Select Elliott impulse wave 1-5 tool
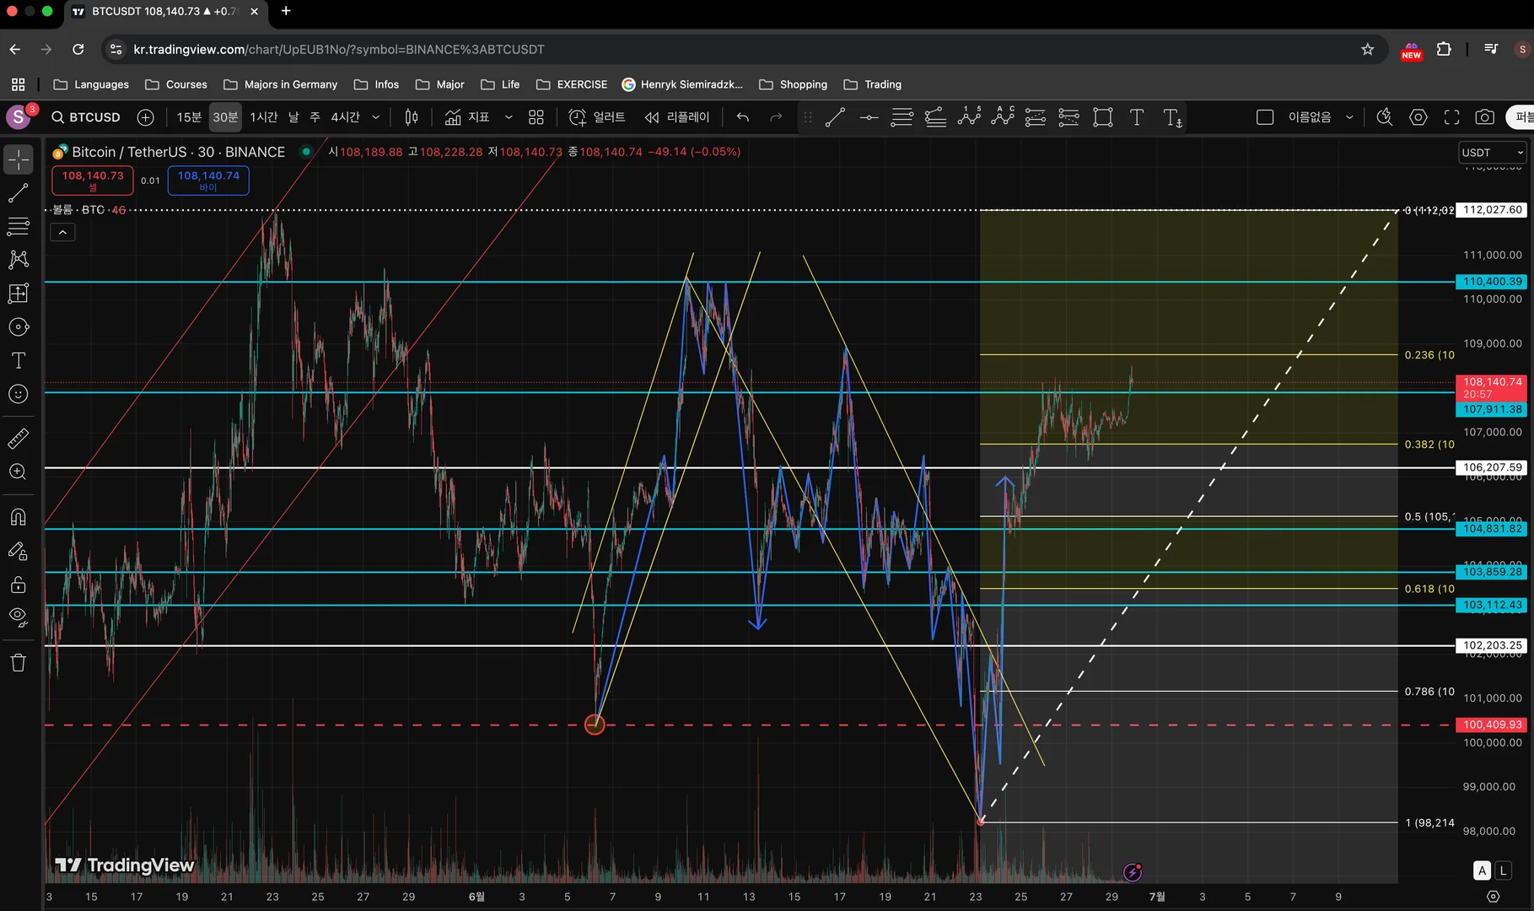This screenshot has height=911, width=1534. (x=969, y=117)
